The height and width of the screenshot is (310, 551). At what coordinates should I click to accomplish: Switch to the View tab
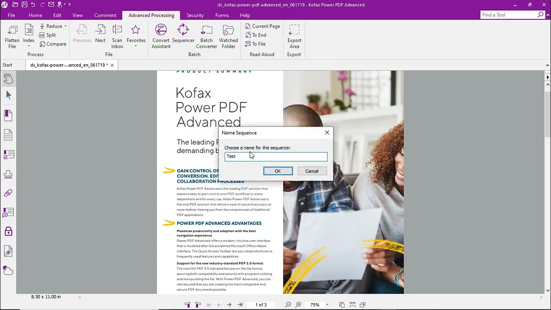point(77,15)
